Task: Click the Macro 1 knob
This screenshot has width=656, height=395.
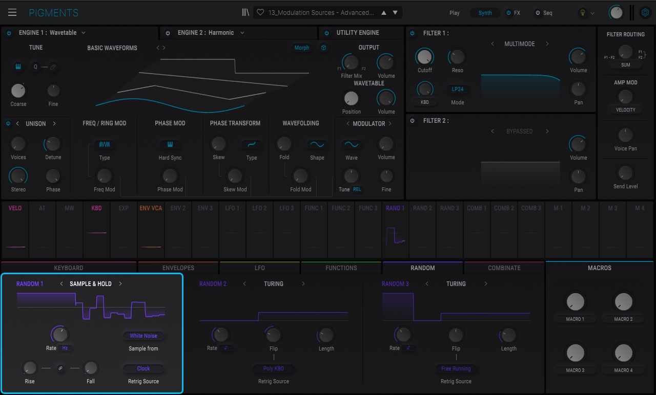Action: [576, 301]
